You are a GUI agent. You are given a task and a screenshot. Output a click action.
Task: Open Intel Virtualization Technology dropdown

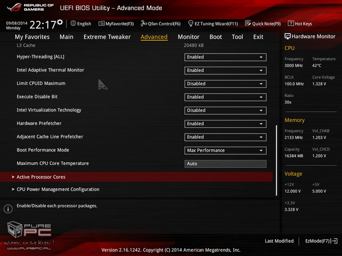(x=225, y=110)
